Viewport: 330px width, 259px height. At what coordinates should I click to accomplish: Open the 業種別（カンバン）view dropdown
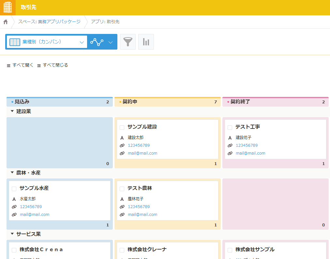[x=47, y=42]
